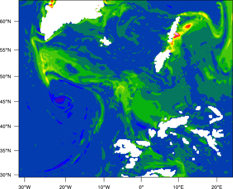The height and width of the screenshot is (189, 233).
Task: Click the 0° longitude label
Action: pos(141,187)
